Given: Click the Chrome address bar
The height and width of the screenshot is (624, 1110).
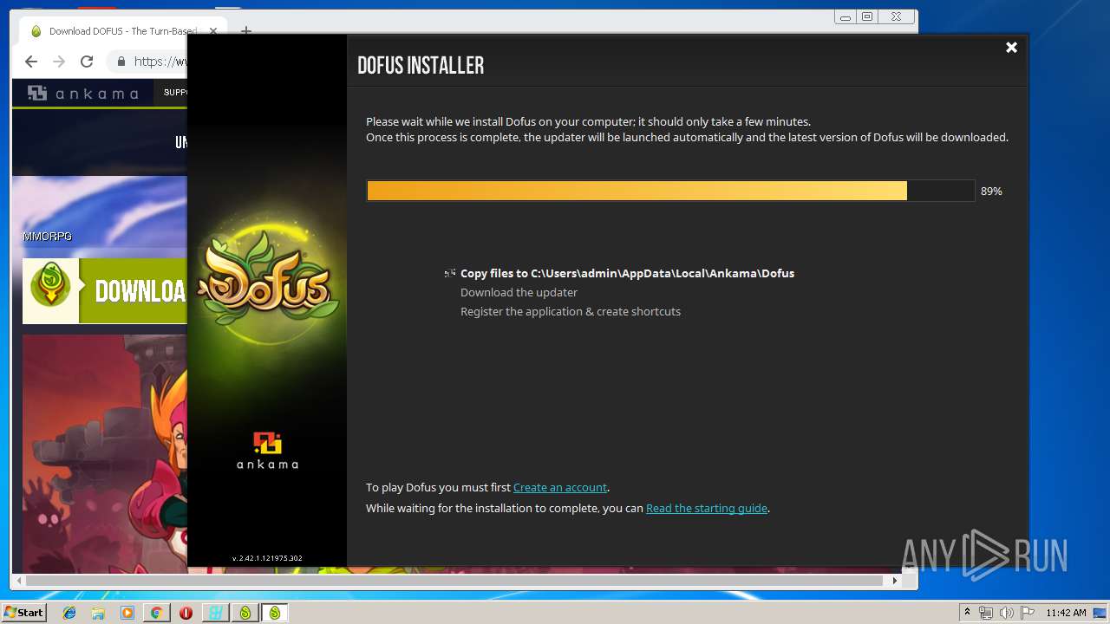Looking at the screenshot, I should (x=147, y=62).
